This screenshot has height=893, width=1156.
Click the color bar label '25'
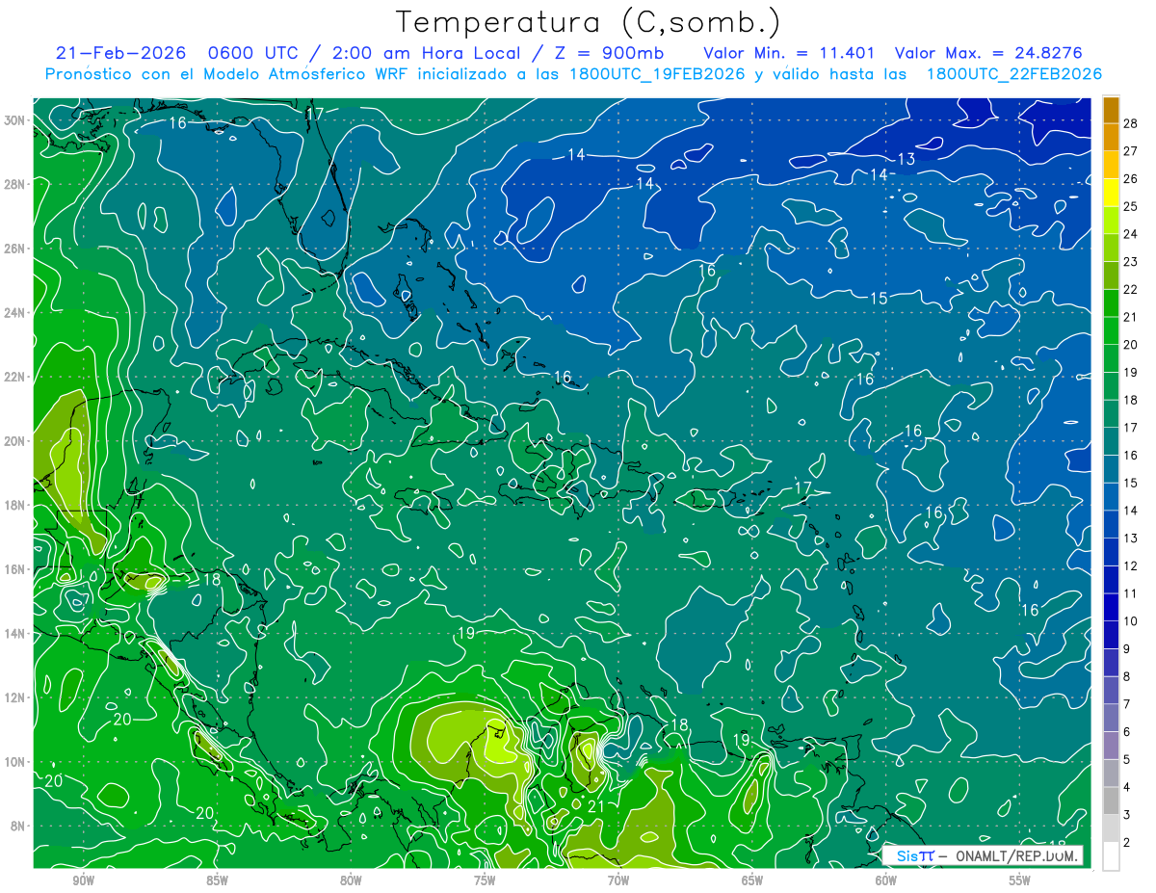tap(1131, 206)
